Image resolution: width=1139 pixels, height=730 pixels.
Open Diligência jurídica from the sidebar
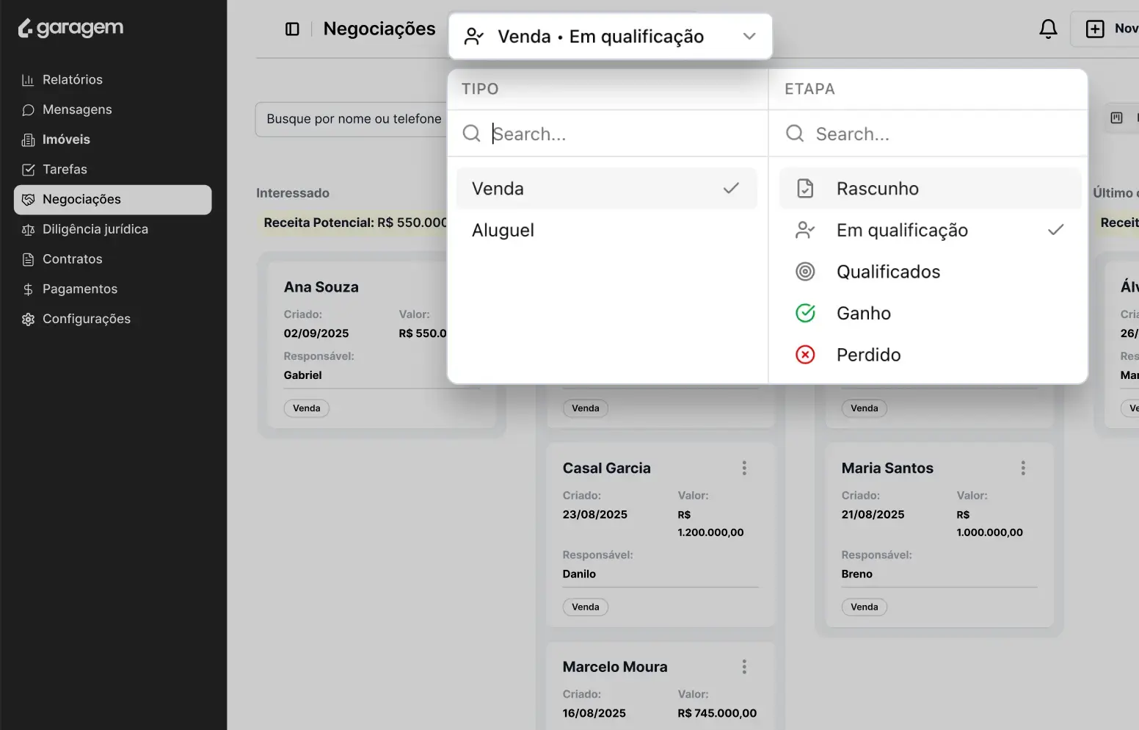92,229
